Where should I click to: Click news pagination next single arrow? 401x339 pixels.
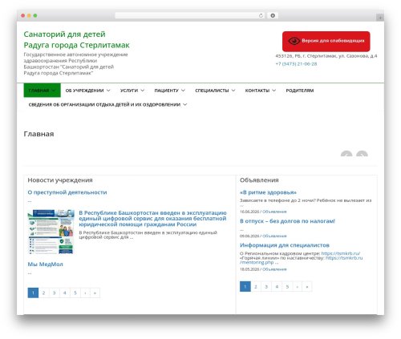point(85,293)
